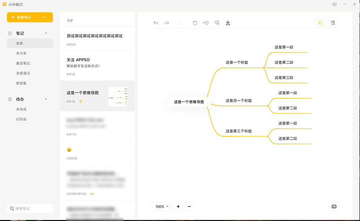This screenshot has width=360, height=221.
Task: Select the 未分类 category in the sidebar
Action: (21, 53)
